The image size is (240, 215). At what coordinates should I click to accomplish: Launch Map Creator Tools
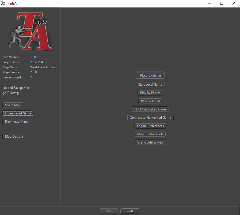(x=150, y=134)
